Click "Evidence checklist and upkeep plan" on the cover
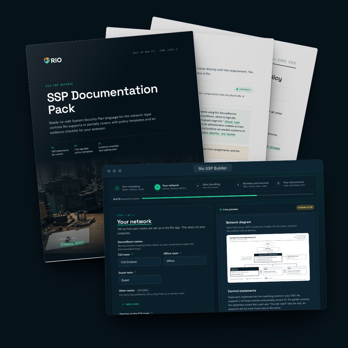Viewport: 348px width, 348px height. click(109, 148)
